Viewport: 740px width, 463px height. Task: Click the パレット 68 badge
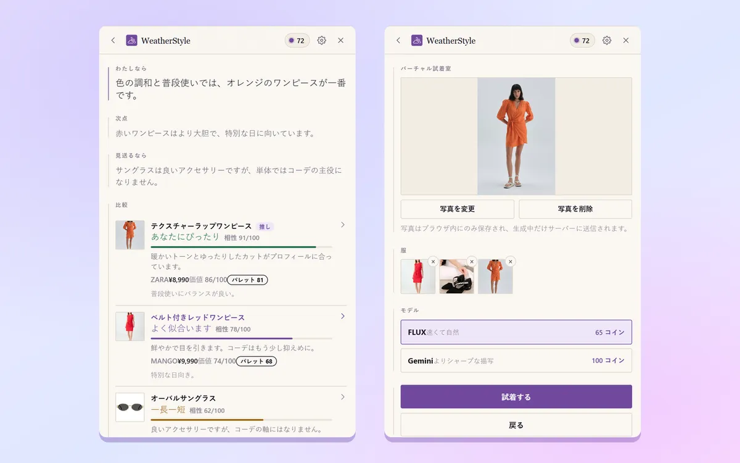257,361
